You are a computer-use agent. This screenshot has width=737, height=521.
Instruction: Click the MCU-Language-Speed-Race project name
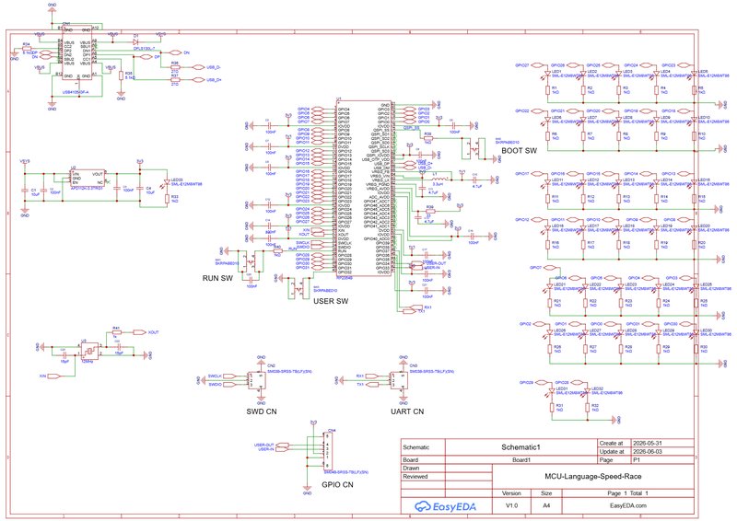(x=592, y=477)
